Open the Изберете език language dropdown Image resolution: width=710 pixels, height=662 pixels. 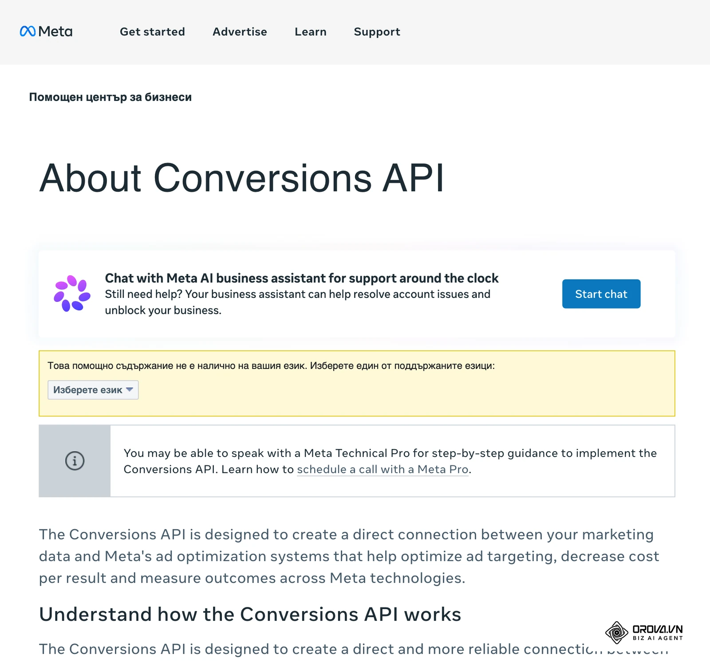[x=93, y=390]
